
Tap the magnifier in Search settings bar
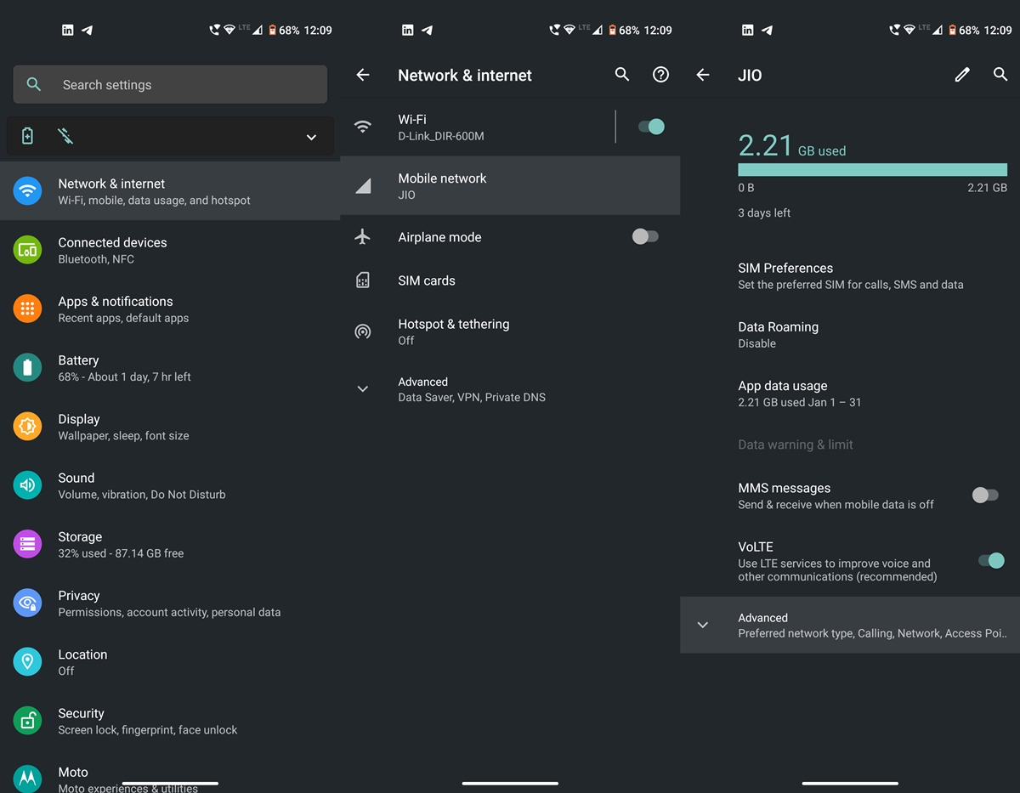click(34, 84)
